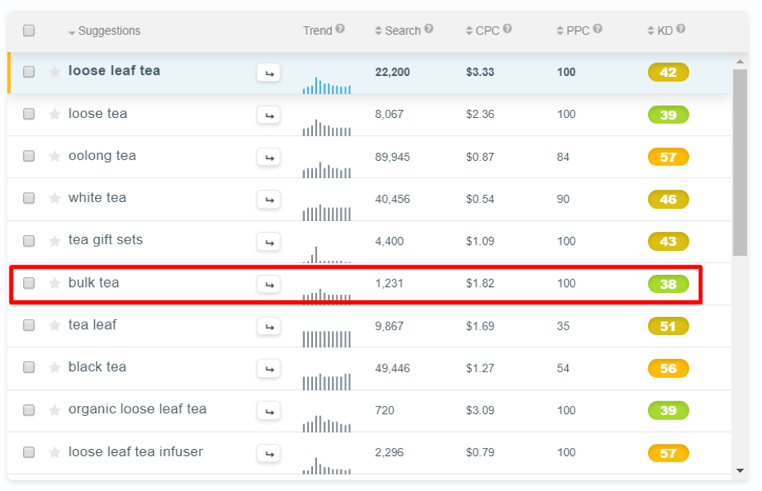Open help icon beside Trend header
This screenshot has height=491, width=762.
(x=340, y=29)
